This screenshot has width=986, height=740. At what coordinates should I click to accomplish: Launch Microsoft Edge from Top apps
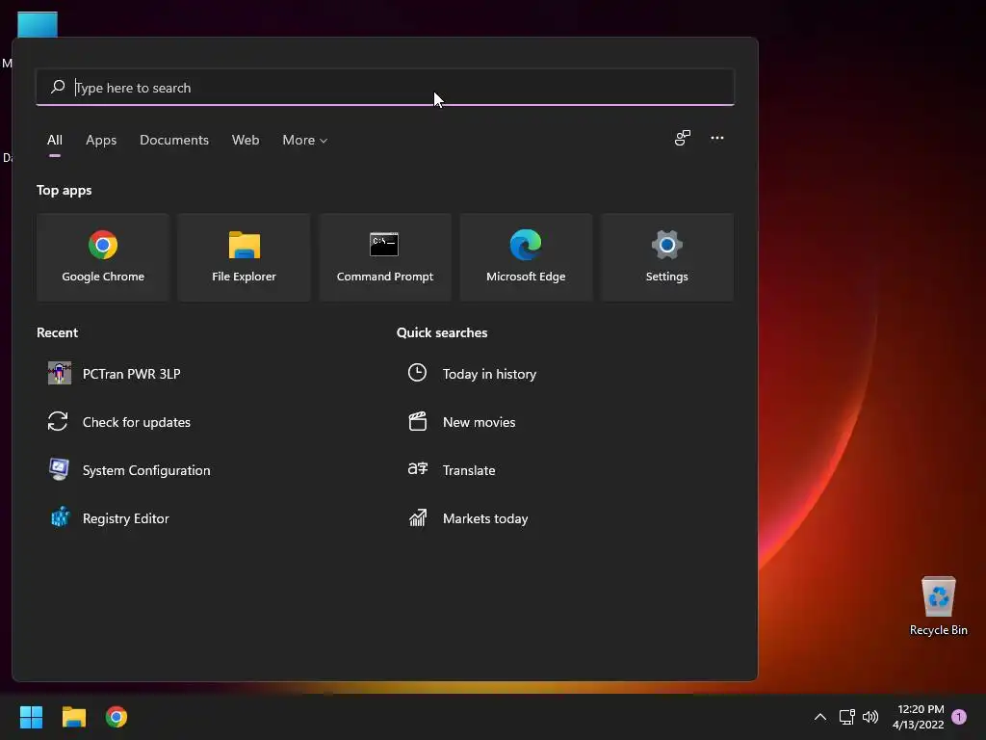(526, 256)
